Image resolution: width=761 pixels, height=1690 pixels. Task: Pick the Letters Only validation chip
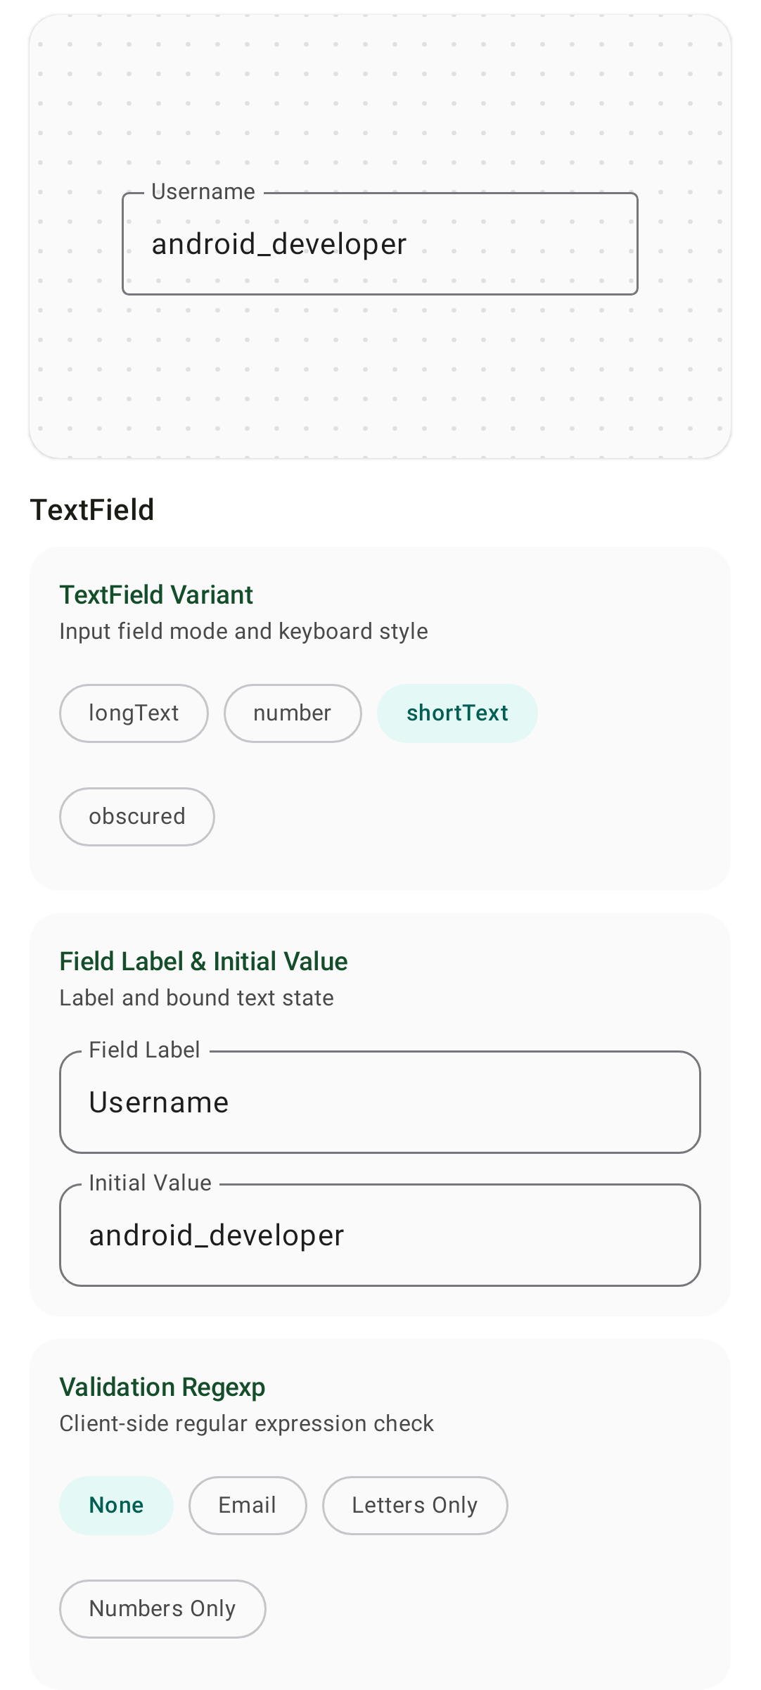coord(415,1505)
